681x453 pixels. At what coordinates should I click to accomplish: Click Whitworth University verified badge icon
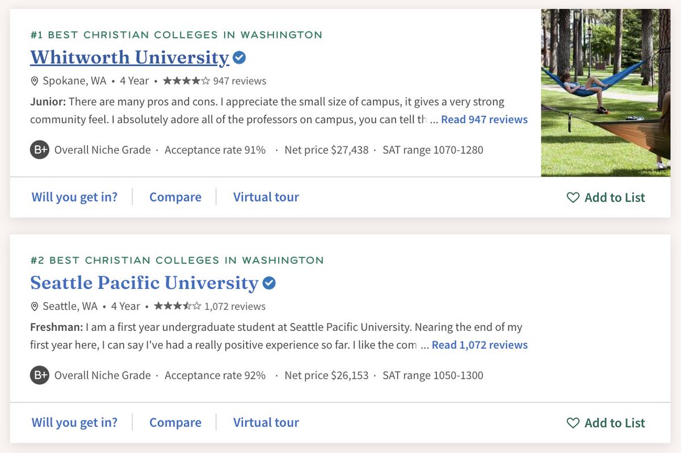coord(239,57)
